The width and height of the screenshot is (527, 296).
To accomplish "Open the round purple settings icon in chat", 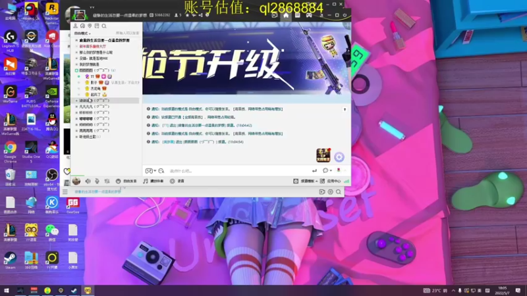I will [339, 157].
